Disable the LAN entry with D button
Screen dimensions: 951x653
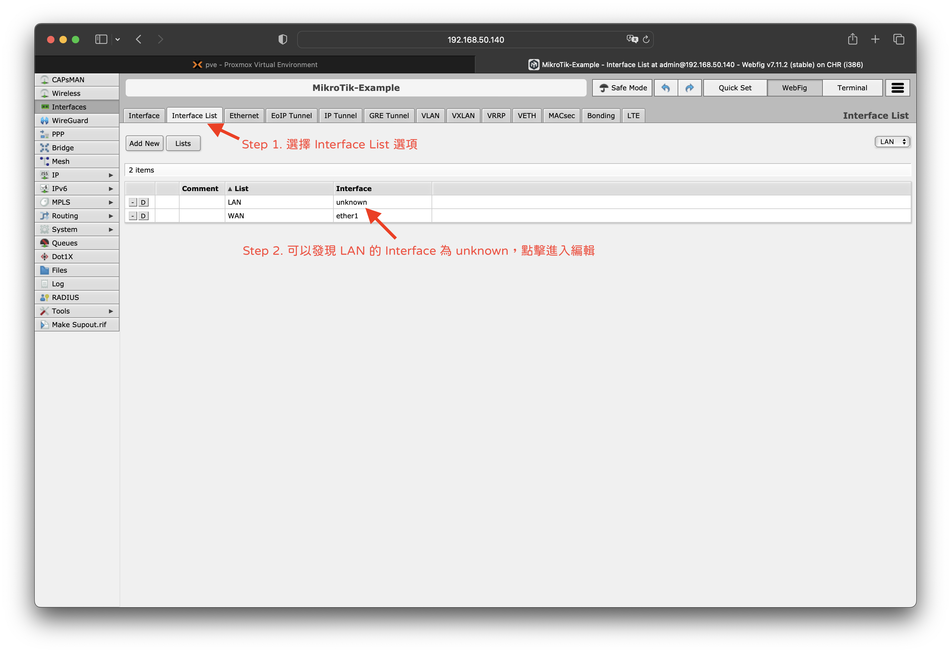[x=143, y=202]
